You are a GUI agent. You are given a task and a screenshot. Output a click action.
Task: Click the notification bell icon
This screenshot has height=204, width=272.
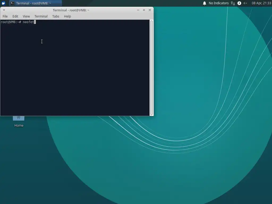[205, 3]
